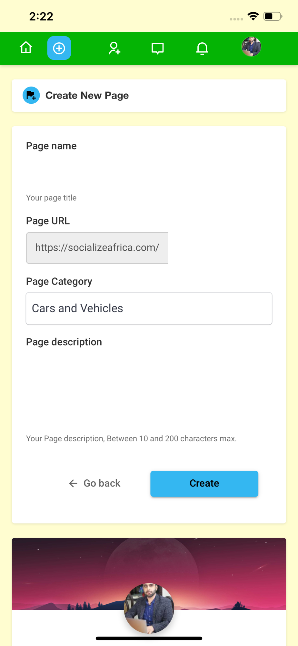Open the Page Category dropdown
298x646 pixels.
(149, 308)
